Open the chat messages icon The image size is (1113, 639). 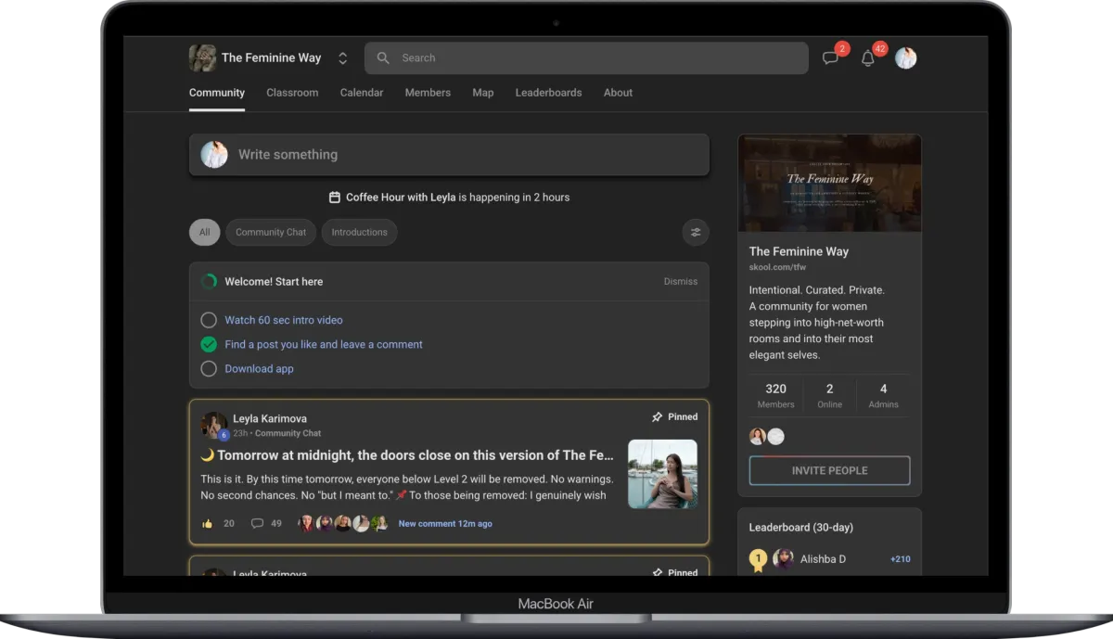(830, 58)
